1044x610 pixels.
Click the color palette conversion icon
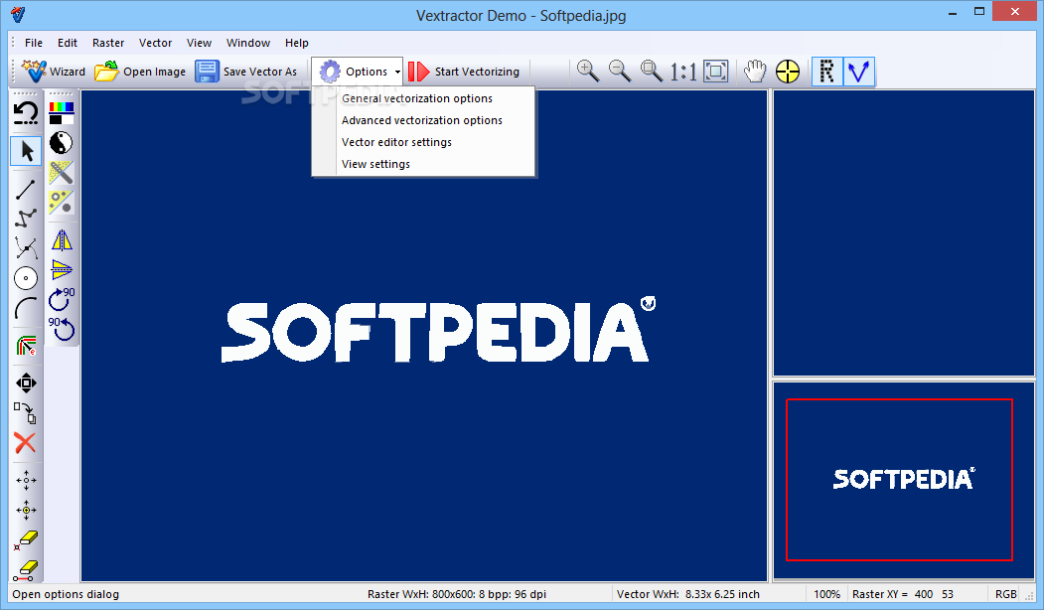pyautogui.click(x=62, y=113)
